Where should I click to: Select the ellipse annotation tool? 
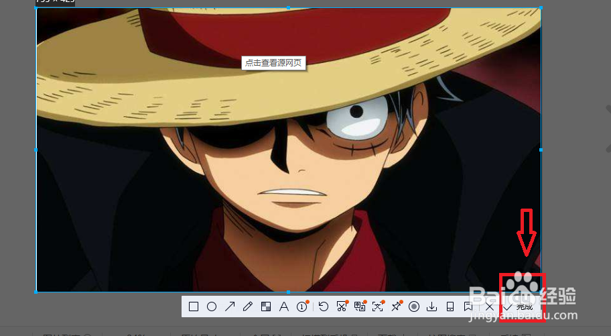tap(212, 306)
